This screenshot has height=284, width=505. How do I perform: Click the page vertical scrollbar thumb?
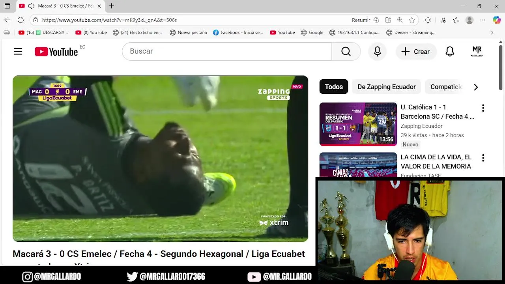tap(501, 68)
